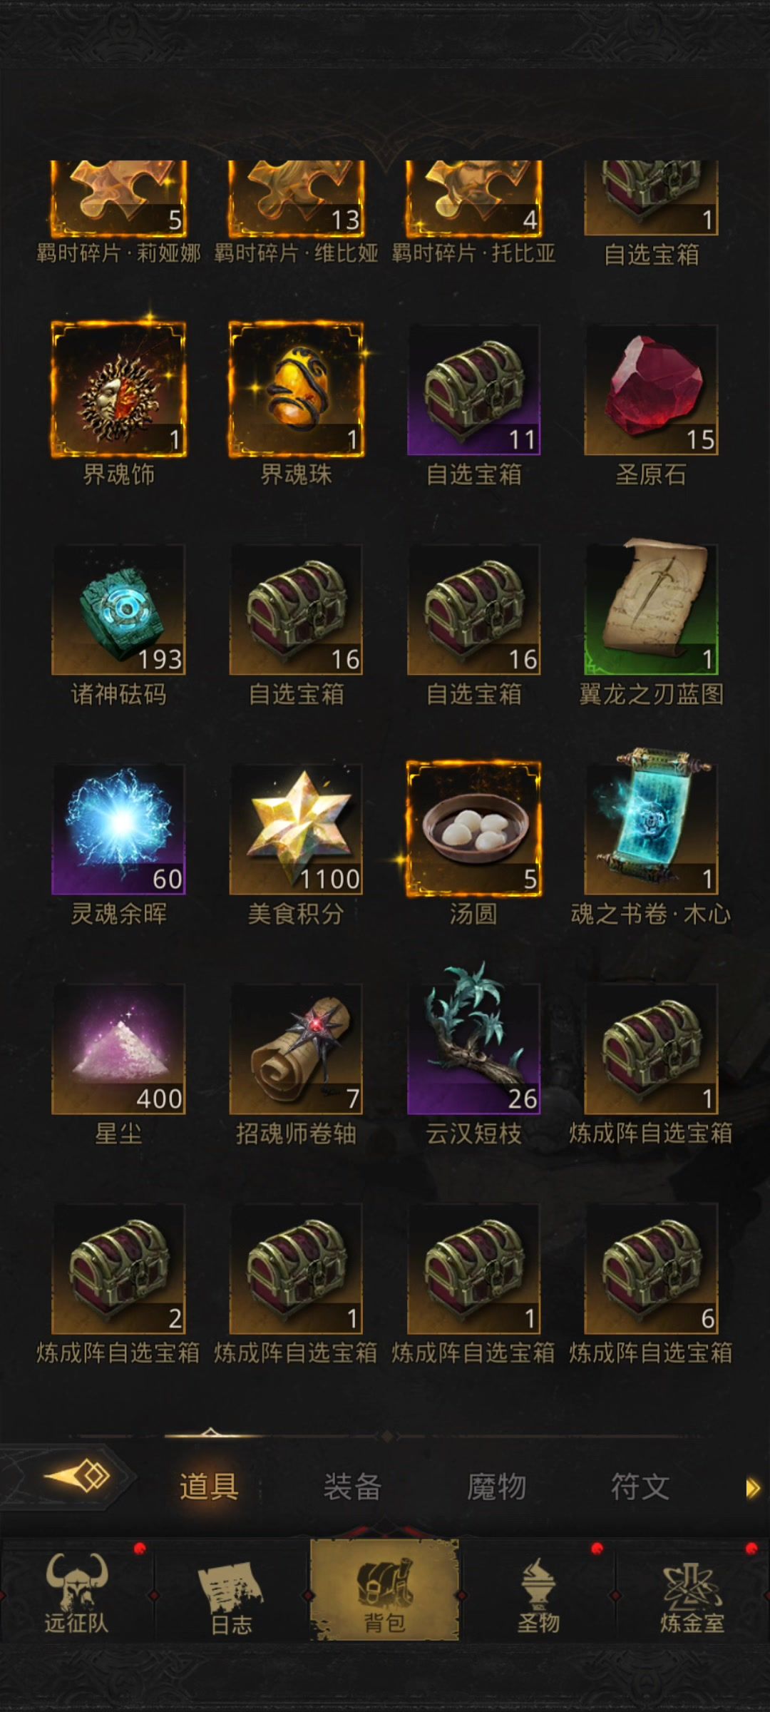This screenshot has width=770, height=1712.
Task: Select the 界魂饰 sun mask item
Action: [118, 389]
